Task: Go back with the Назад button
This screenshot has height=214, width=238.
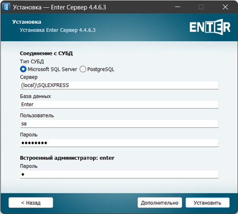Action: [31, 203]
